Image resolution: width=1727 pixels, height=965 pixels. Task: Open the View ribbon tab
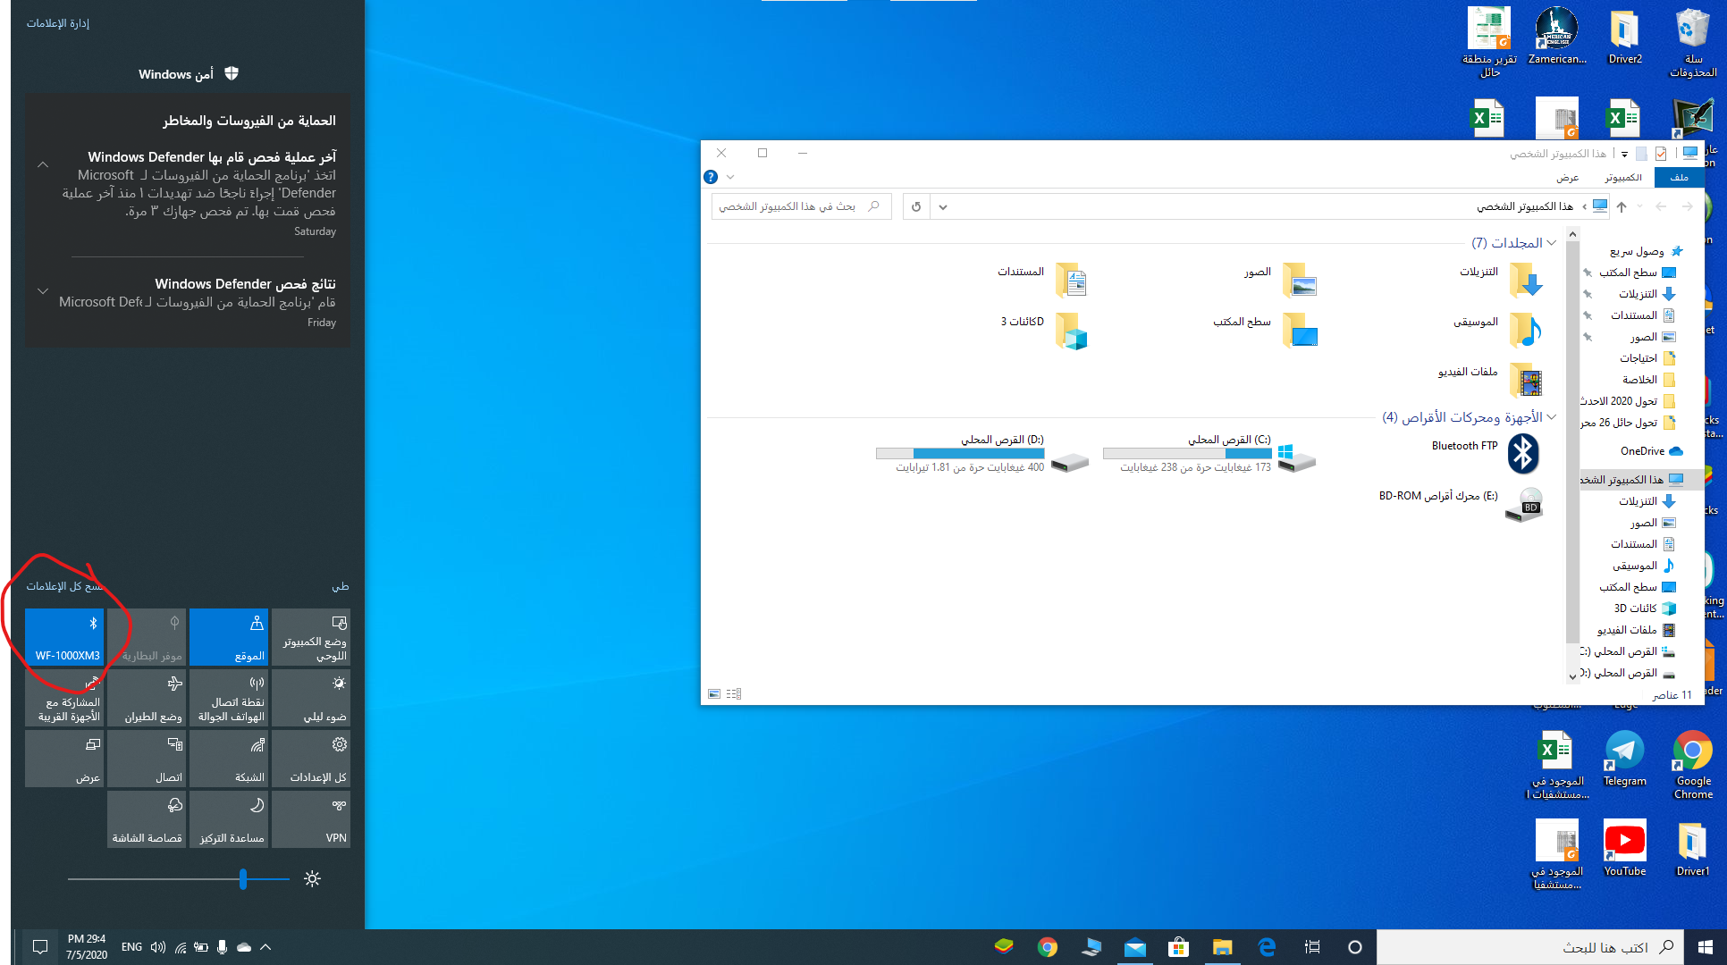pos(1568,177)
